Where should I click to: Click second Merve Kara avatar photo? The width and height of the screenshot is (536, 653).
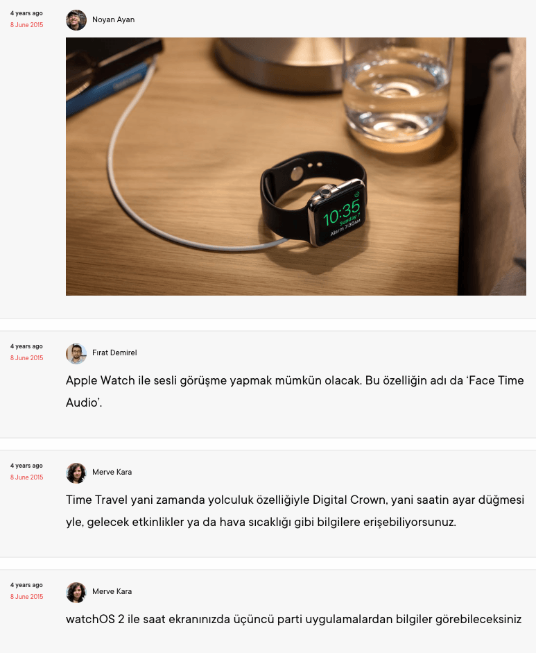click(x=76, y=592)
